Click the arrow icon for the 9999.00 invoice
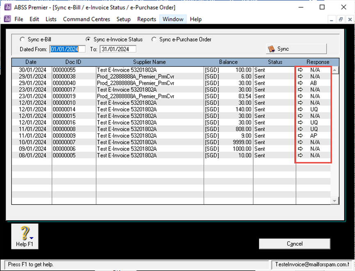 [300, 142]
